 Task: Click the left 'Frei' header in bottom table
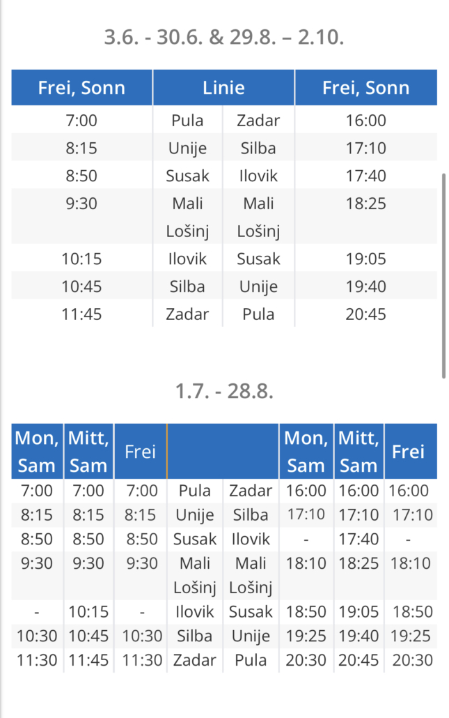[x=141, y=452]
